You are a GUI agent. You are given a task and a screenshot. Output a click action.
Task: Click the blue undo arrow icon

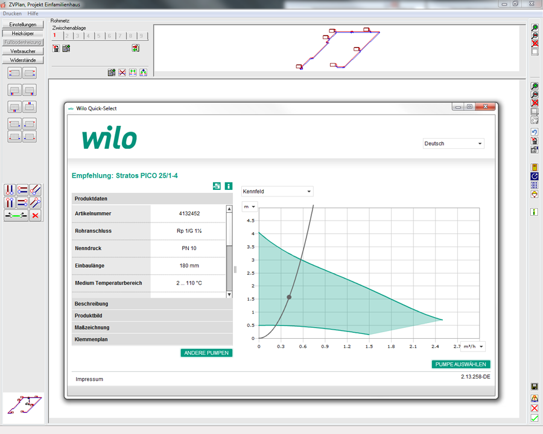pyautogui.click(x=535, y=132)
